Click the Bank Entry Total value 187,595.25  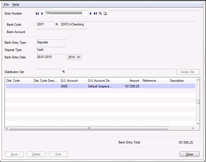click(185, 143)
